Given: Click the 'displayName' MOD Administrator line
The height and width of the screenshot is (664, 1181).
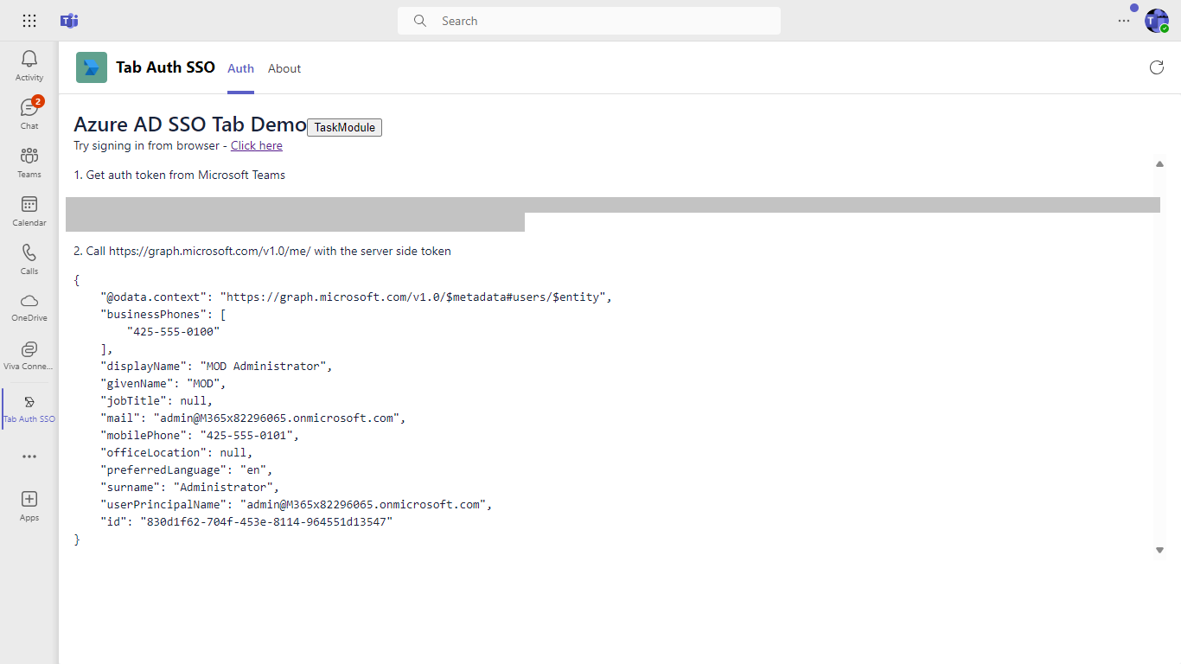Looking at the screenshot, I should 216,366.
